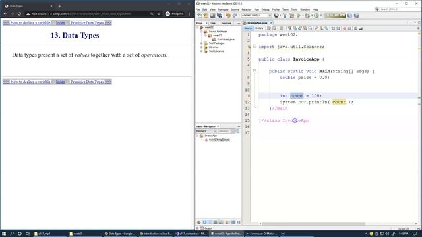This screenshot has width=422, height=237.
Task: Click the Stop Macro Recording icon
Action: [x=349, y=28]
